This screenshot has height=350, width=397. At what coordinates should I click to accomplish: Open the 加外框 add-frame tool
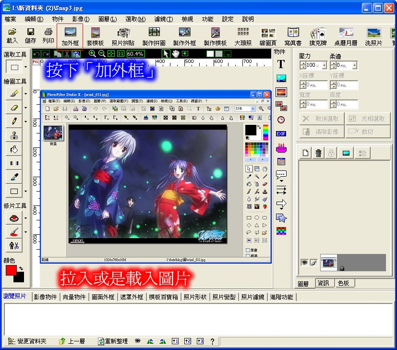pos(70,36)
